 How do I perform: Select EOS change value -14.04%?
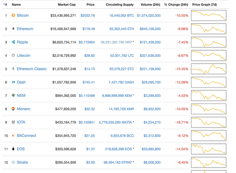click(182, 149)
